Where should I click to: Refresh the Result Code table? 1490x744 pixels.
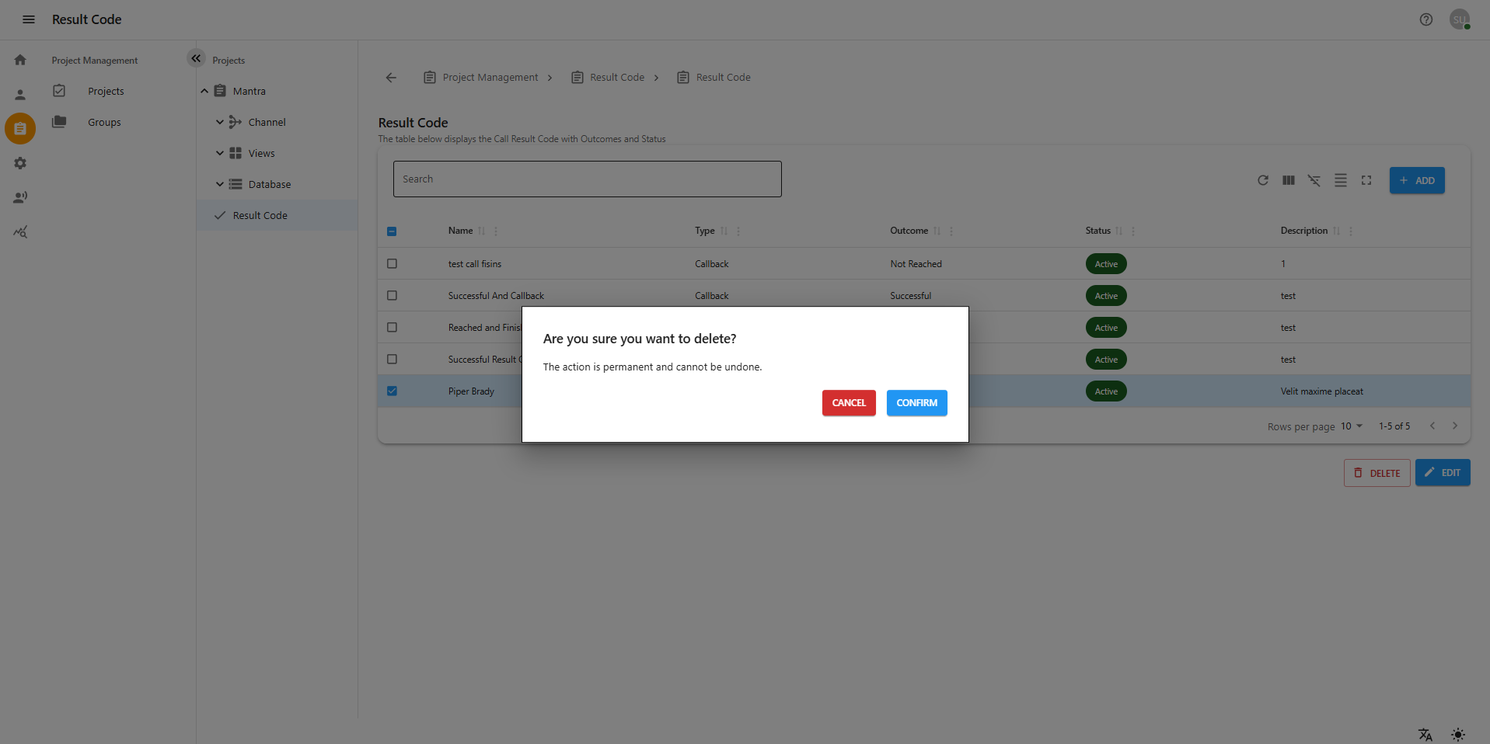1262,180
